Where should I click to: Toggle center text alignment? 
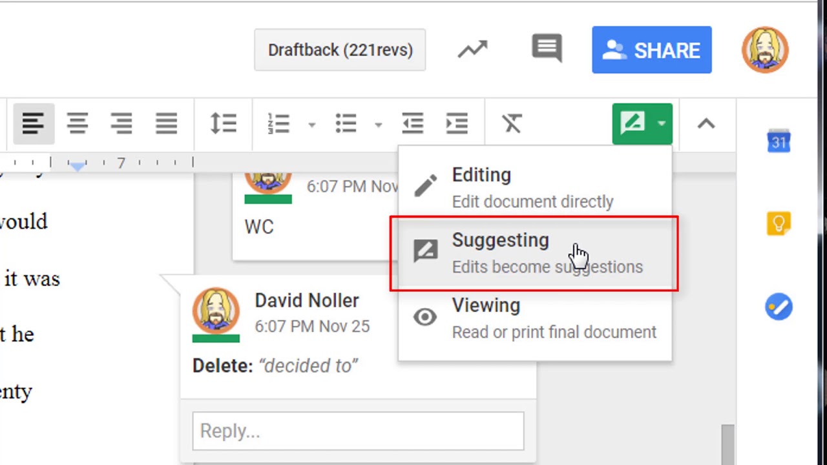(78, 123)
